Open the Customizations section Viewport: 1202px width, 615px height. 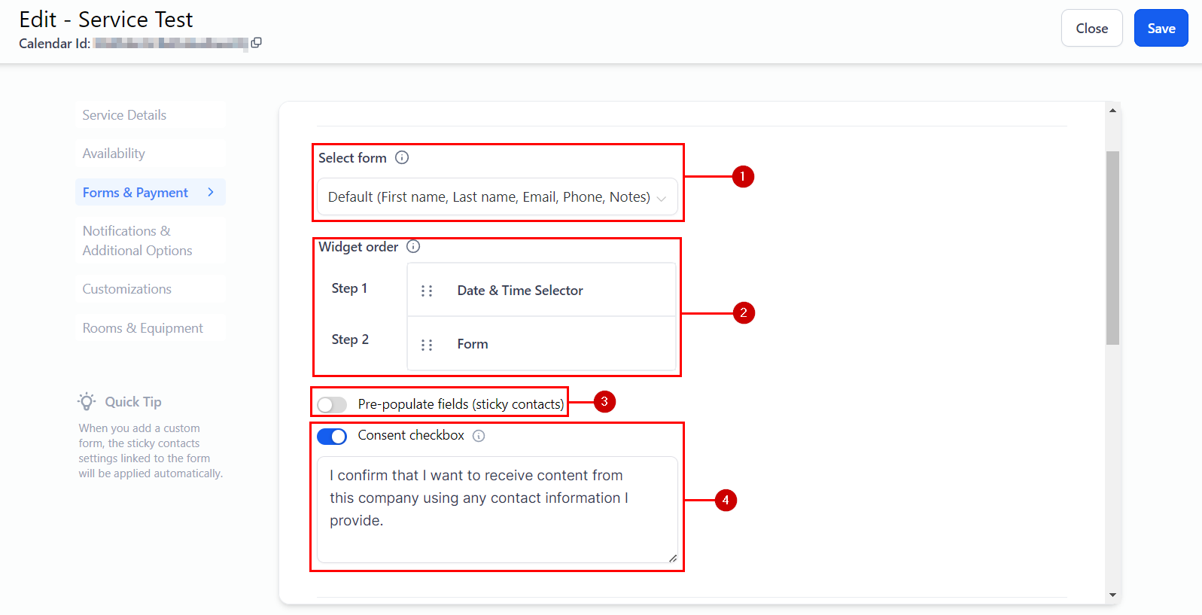pyautogui.click(x=126, y=289)
